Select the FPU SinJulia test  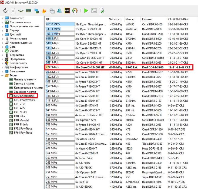pos(21,125)
